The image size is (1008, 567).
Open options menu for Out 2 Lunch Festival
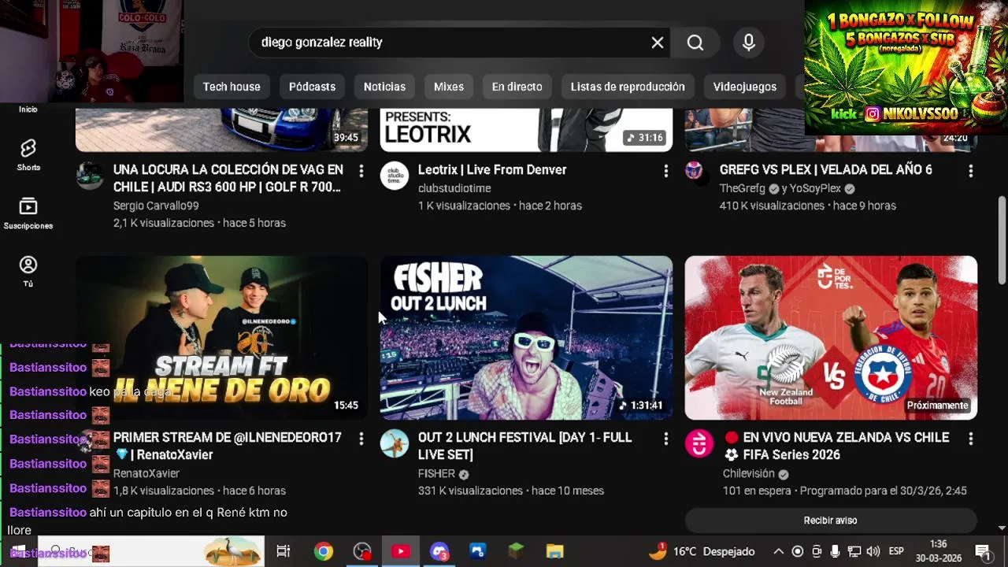[665, 439]
